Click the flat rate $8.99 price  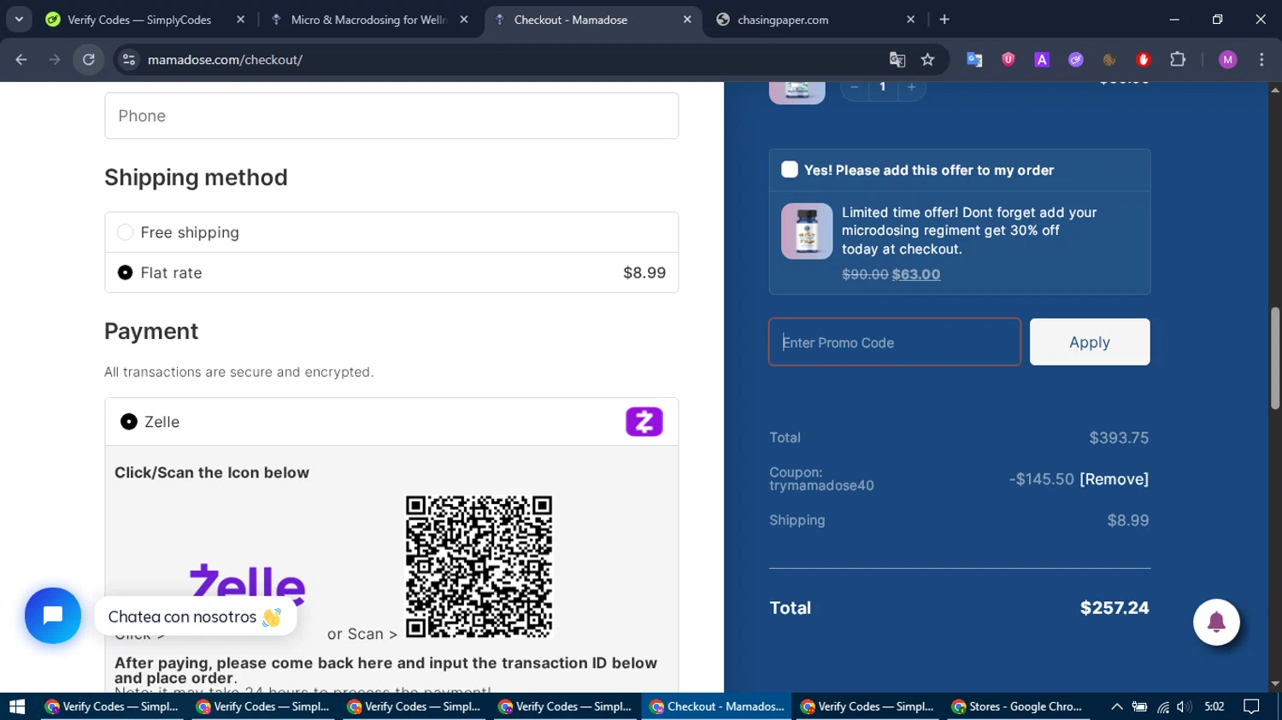[644, 272]
